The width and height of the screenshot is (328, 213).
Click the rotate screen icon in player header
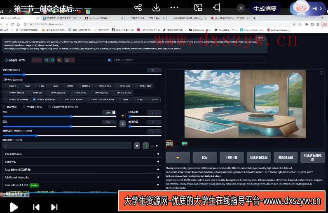(216, 7)
